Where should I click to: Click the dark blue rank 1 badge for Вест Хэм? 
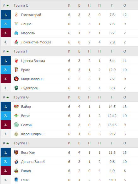click(x=6, y=153)
